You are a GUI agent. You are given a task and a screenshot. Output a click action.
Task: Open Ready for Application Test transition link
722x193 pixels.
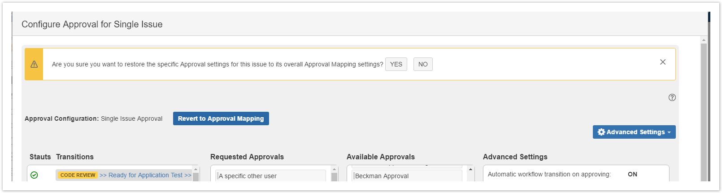(145, 175)
